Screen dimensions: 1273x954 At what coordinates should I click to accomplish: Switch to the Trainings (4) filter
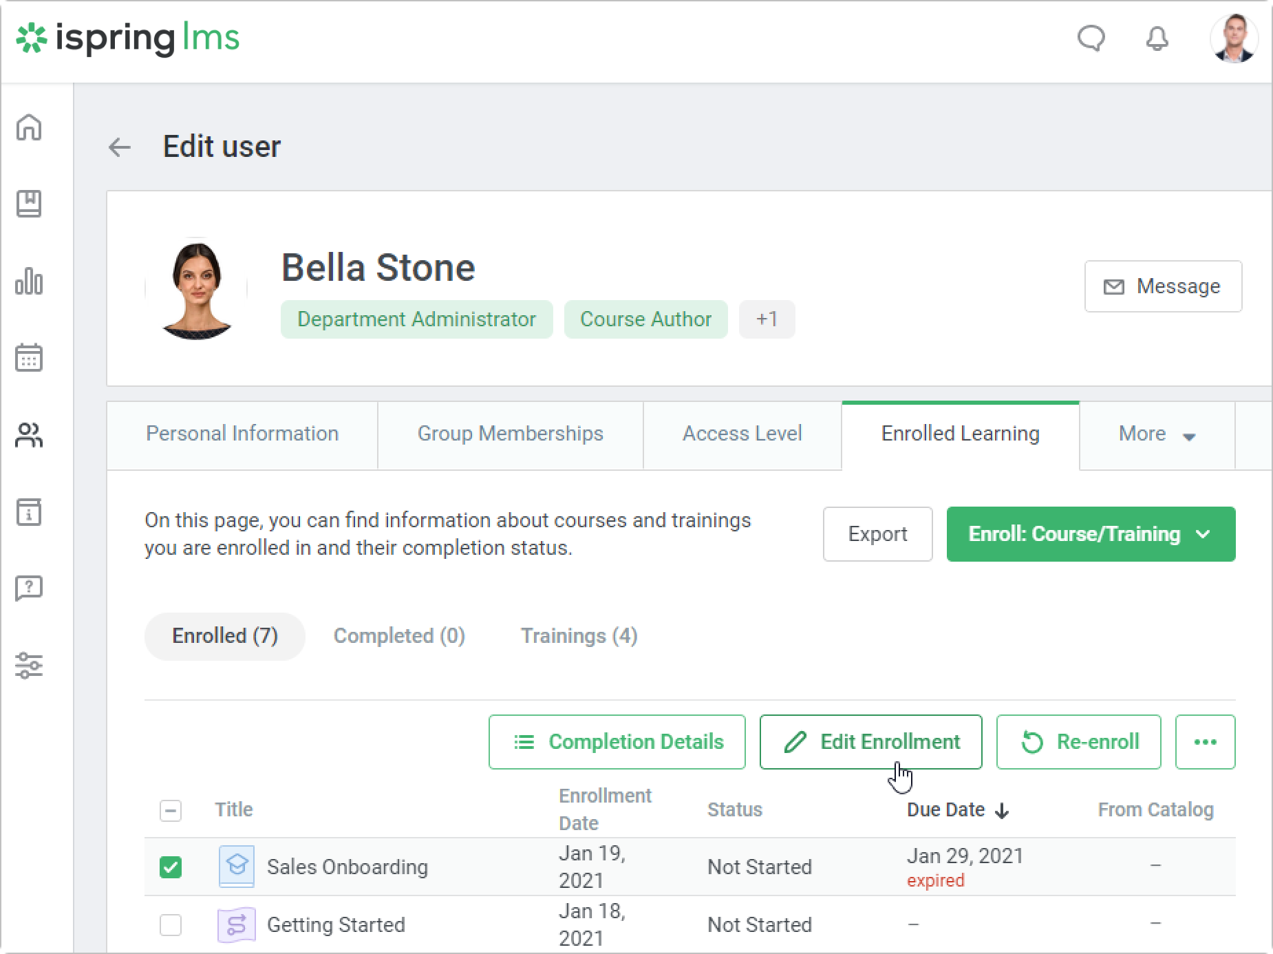(579, 636)
